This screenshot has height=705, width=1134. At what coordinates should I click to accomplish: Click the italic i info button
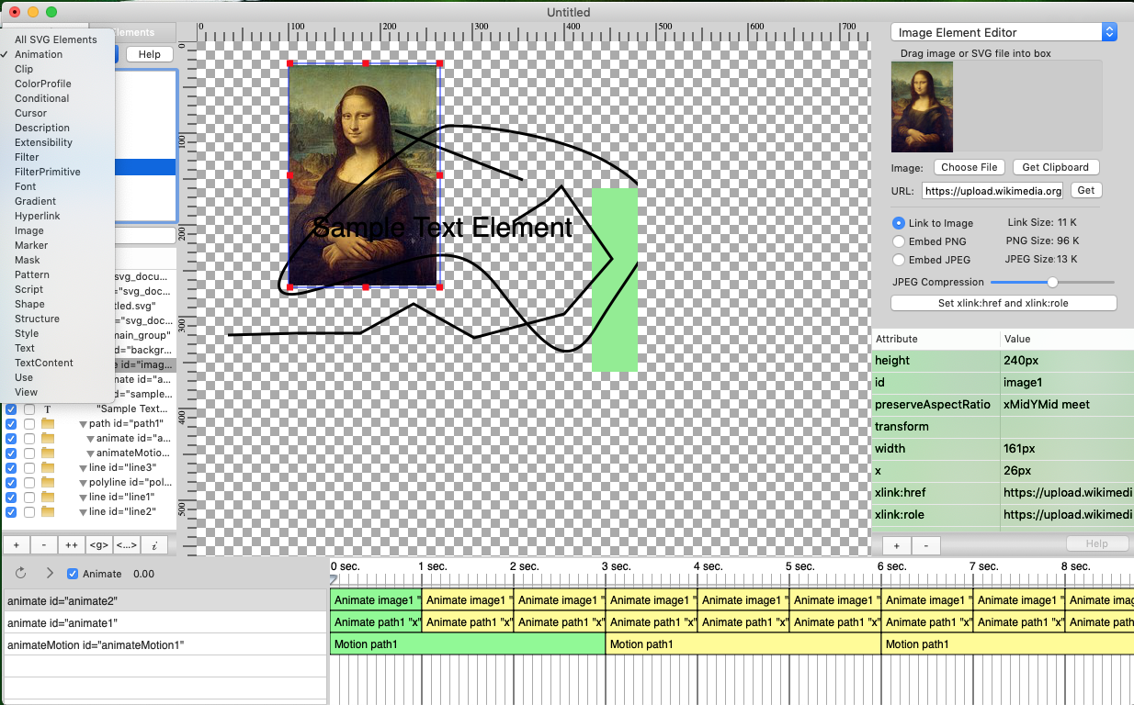coord(154,545)
